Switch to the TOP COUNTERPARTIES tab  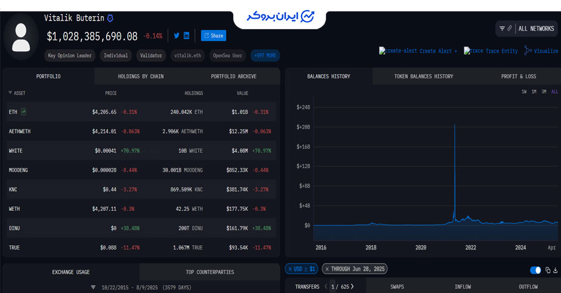click(209, 272)
